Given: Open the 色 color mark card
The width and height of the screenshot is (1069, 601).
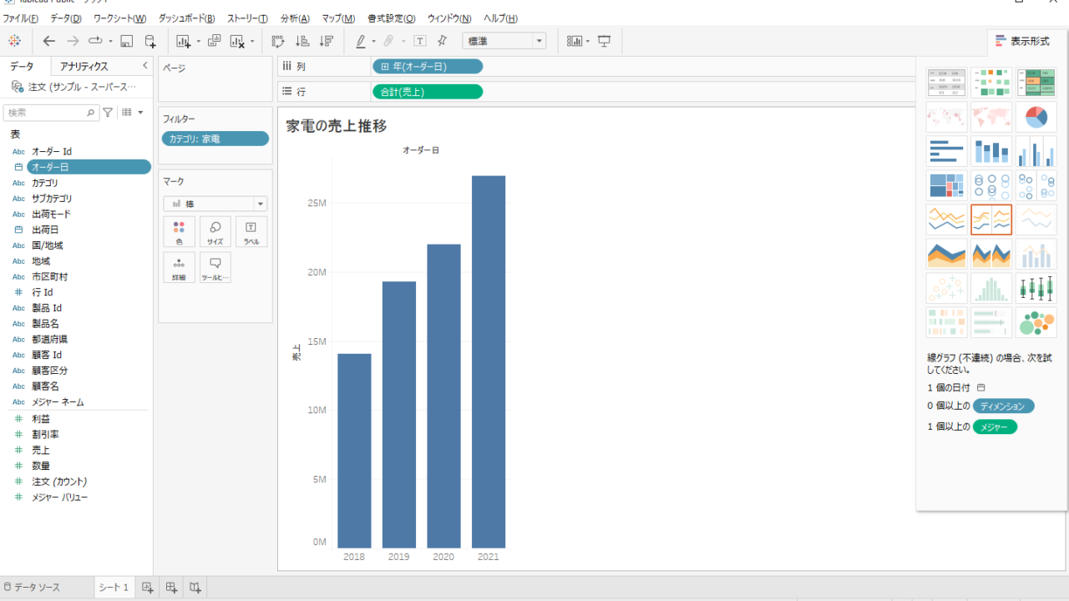Looking at the screenshot, I should 179,232.
